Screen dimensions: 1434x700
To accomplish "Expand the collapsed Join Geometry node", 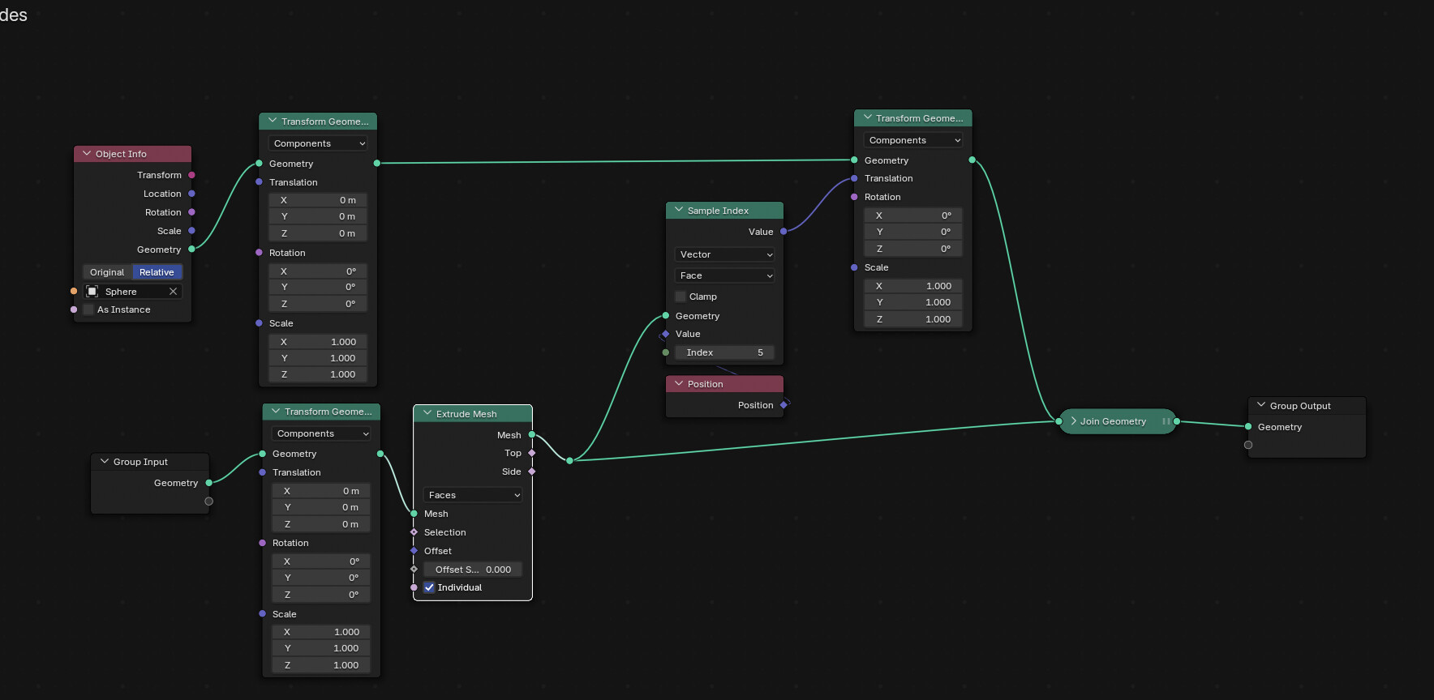I will coord(1073,421).
